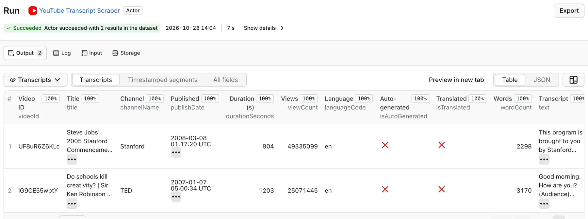Screen dimensions: 588x219
Task: Click the Duration (s) column header
Action: [250, 107]
